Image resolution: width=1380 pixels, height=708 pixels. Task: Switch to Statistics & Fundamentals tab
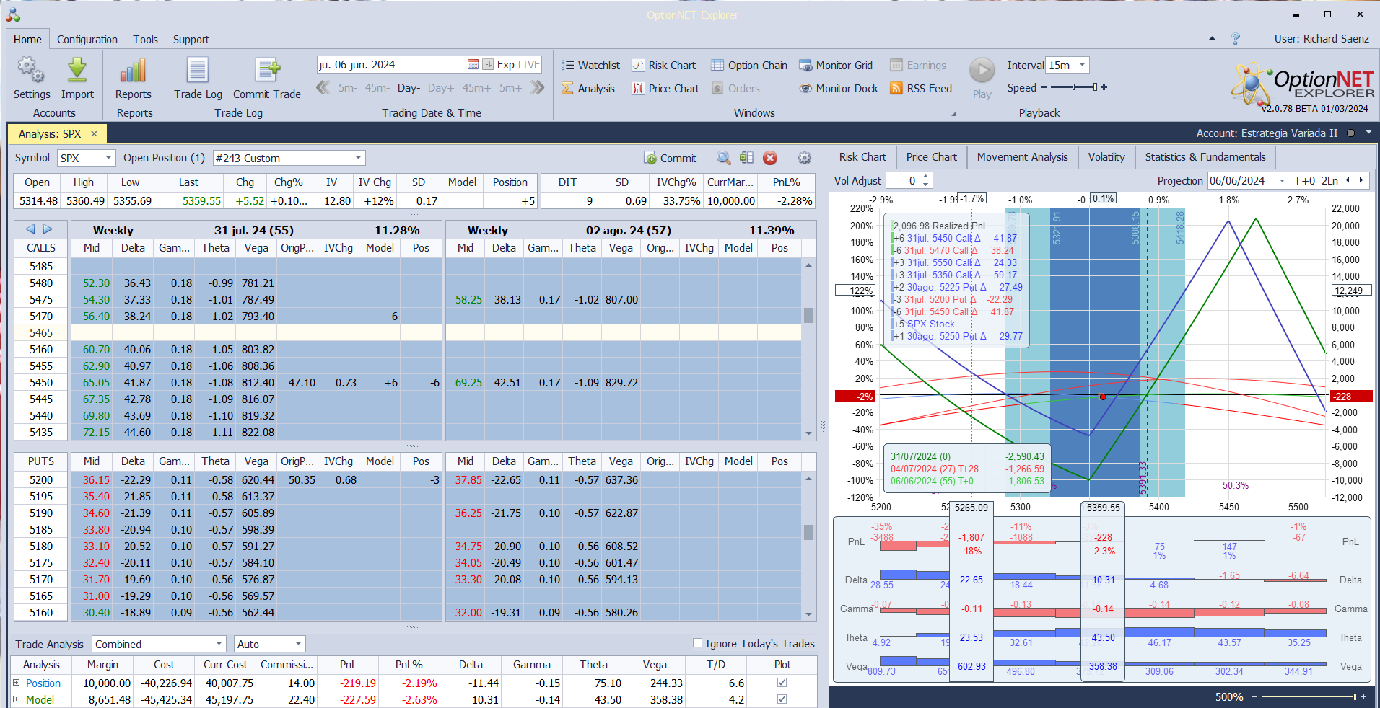click(1205, 157)
